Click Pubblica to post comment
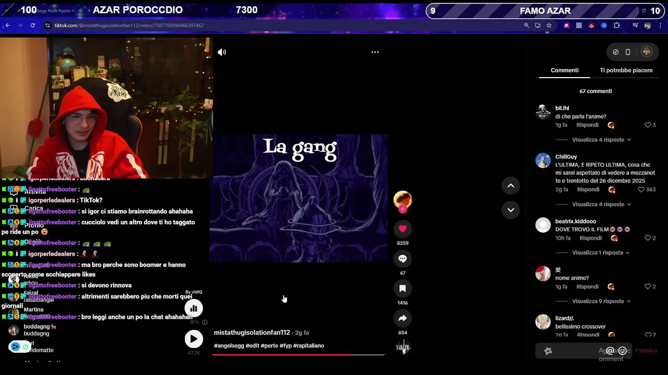Image resolution: width=668 pixels, height=375 pixels. point(646,351)
